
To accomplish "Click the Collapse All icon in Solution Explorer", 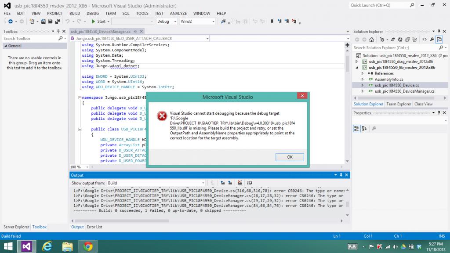I will coord(407,40).
